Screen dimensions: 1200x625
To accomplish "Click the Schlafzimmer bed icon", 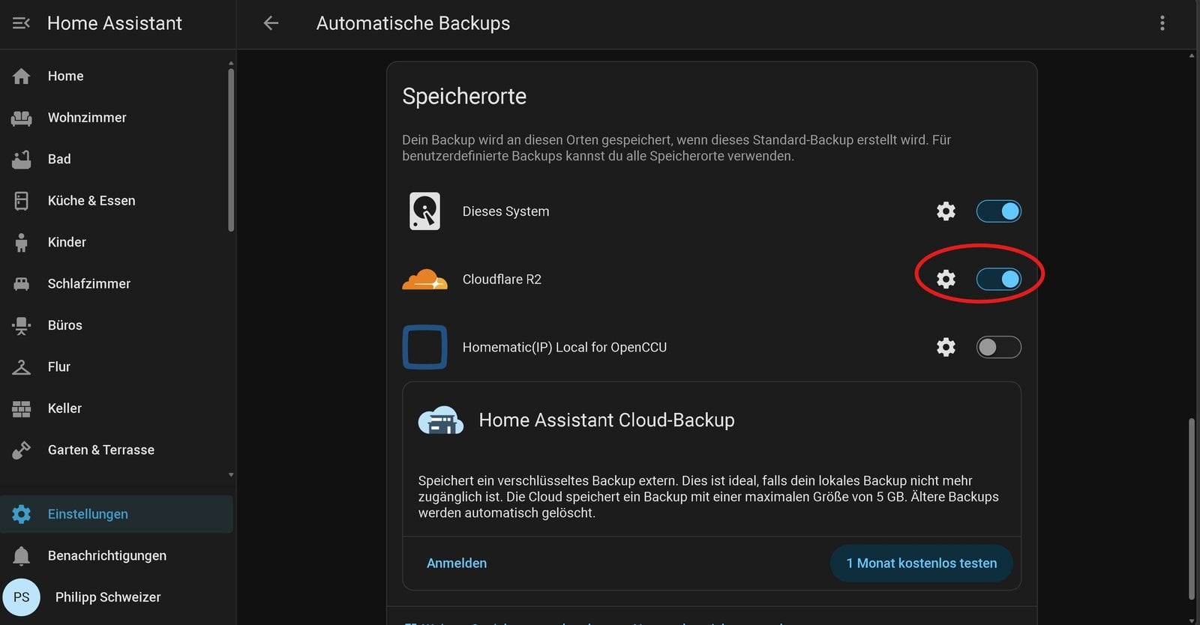I will [22, 284].
